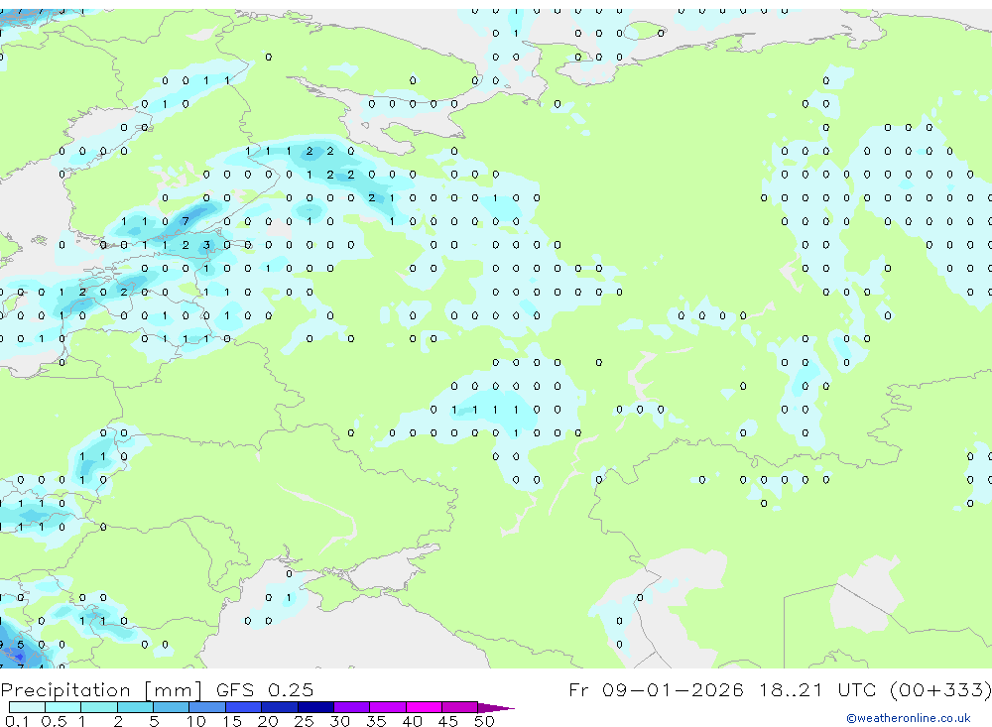Select the '10' legend label
This screenshot has width=992, height=727.
point(196,721)
